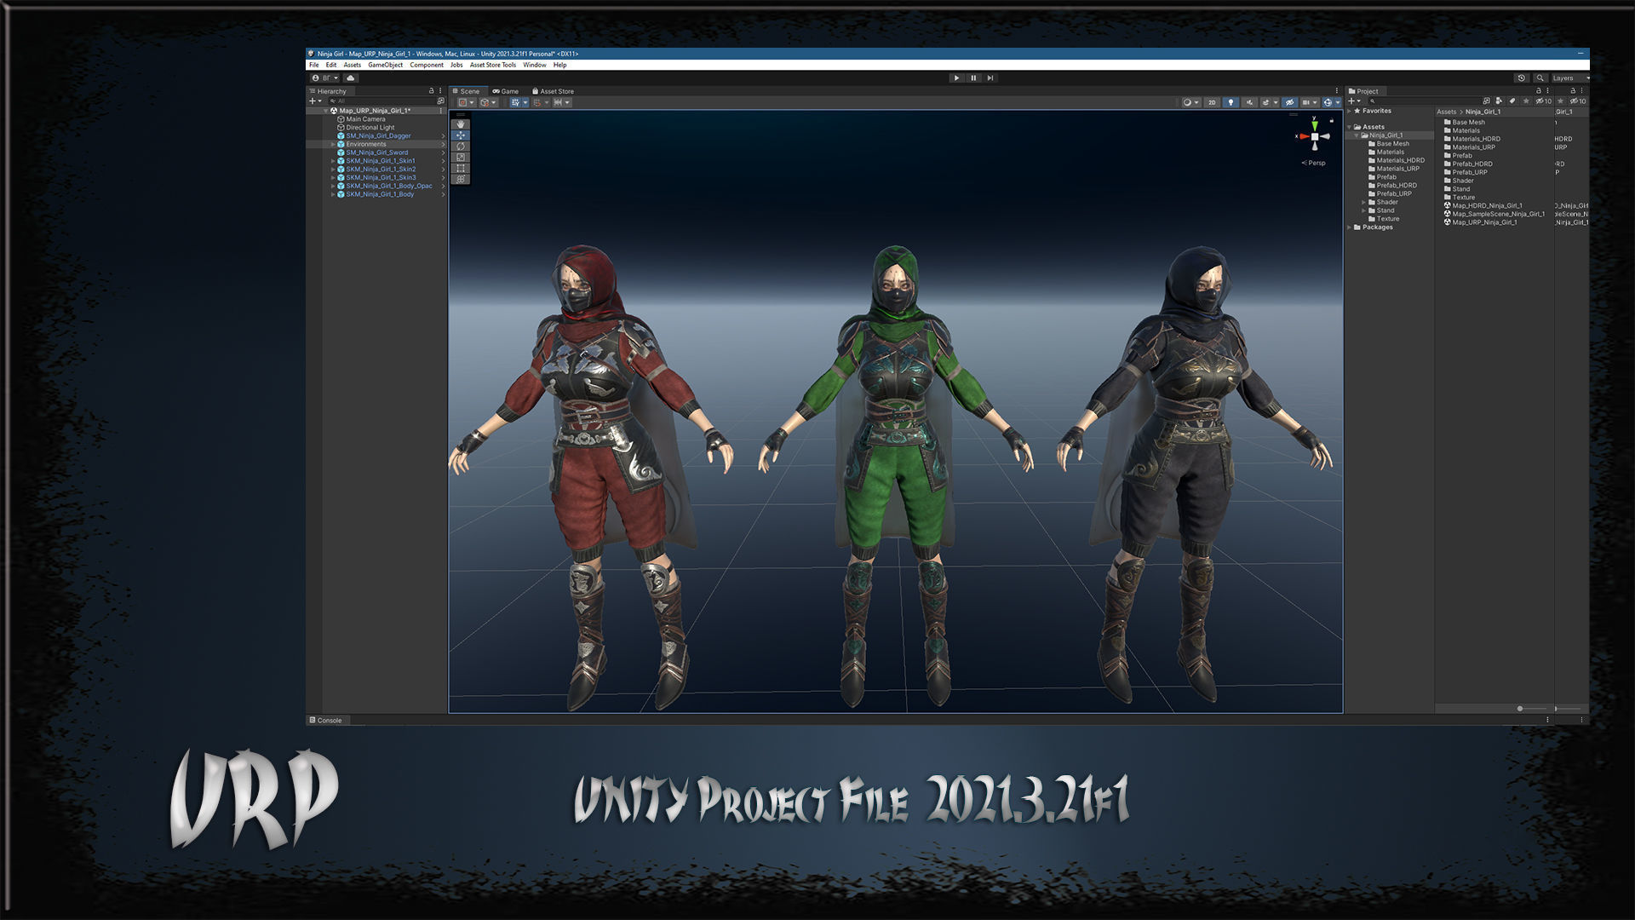Screen dimensions: 1635x920
Task: Expand the Packages folder
Action: click(x=1349, y=227)
